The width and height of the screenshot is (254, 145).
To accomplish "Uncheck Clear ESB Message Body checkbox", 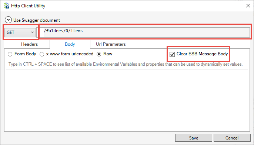I will (x=172, y=54).
